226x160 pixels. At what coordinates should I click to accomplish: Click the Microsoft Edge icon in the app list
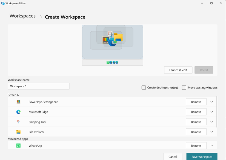pos(18,112)
